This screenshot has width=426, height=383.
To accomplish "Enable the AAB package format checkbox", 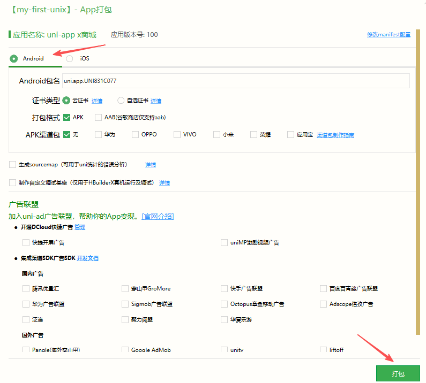I will pyautogui.click(x=98, y=118).
